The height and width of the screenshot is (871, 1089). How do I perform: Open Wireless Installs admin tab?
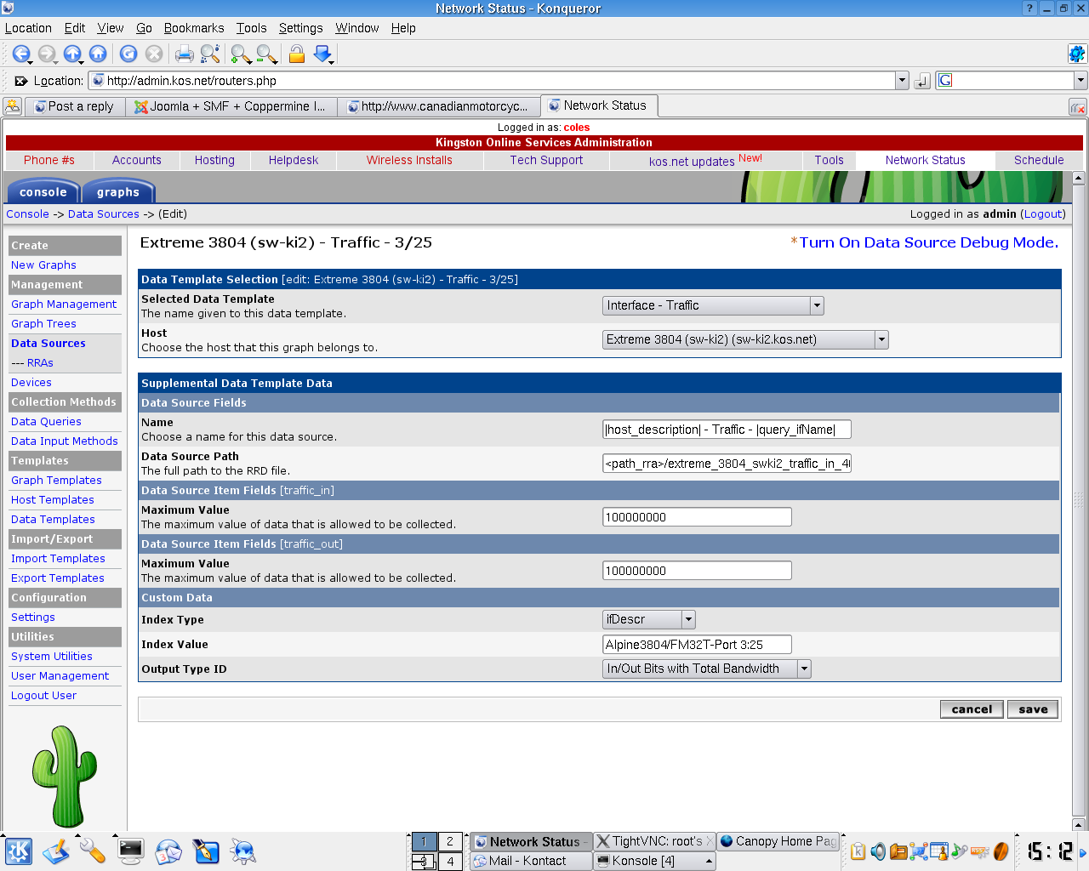[409, 160]
